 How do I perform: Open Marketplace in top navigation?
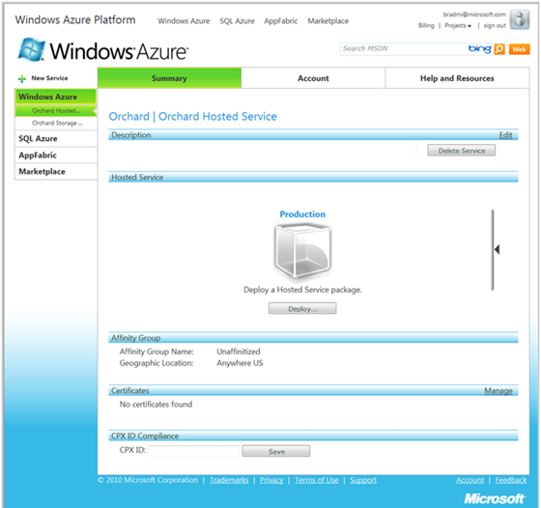tap(327, 21)
